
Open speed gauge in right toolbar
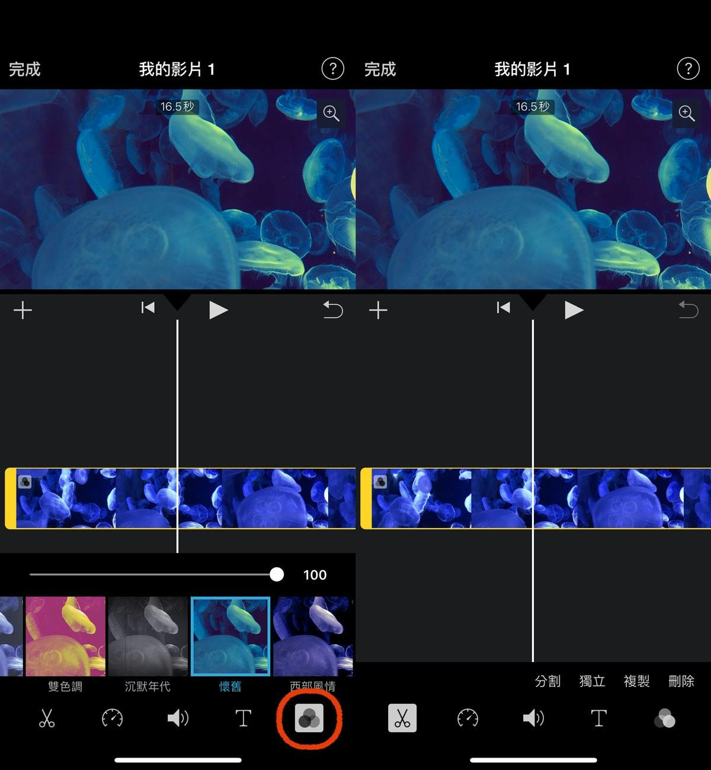point(467,718)
